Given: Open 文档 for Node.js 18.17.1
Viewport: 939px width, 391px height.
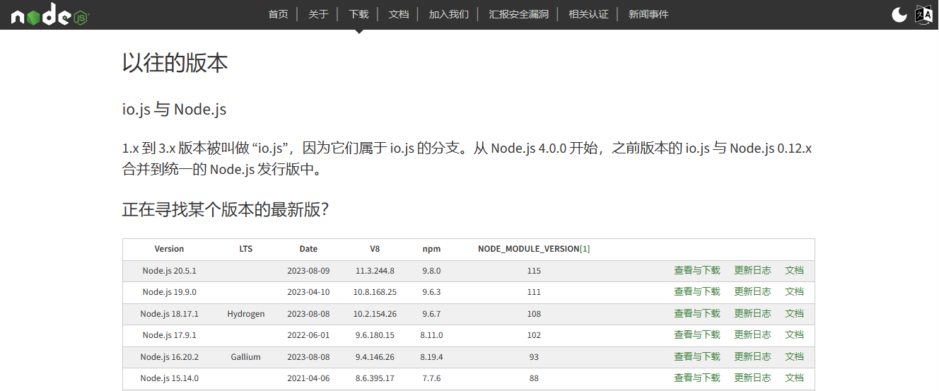Looking at the screenshot, I should click(794, 313).
